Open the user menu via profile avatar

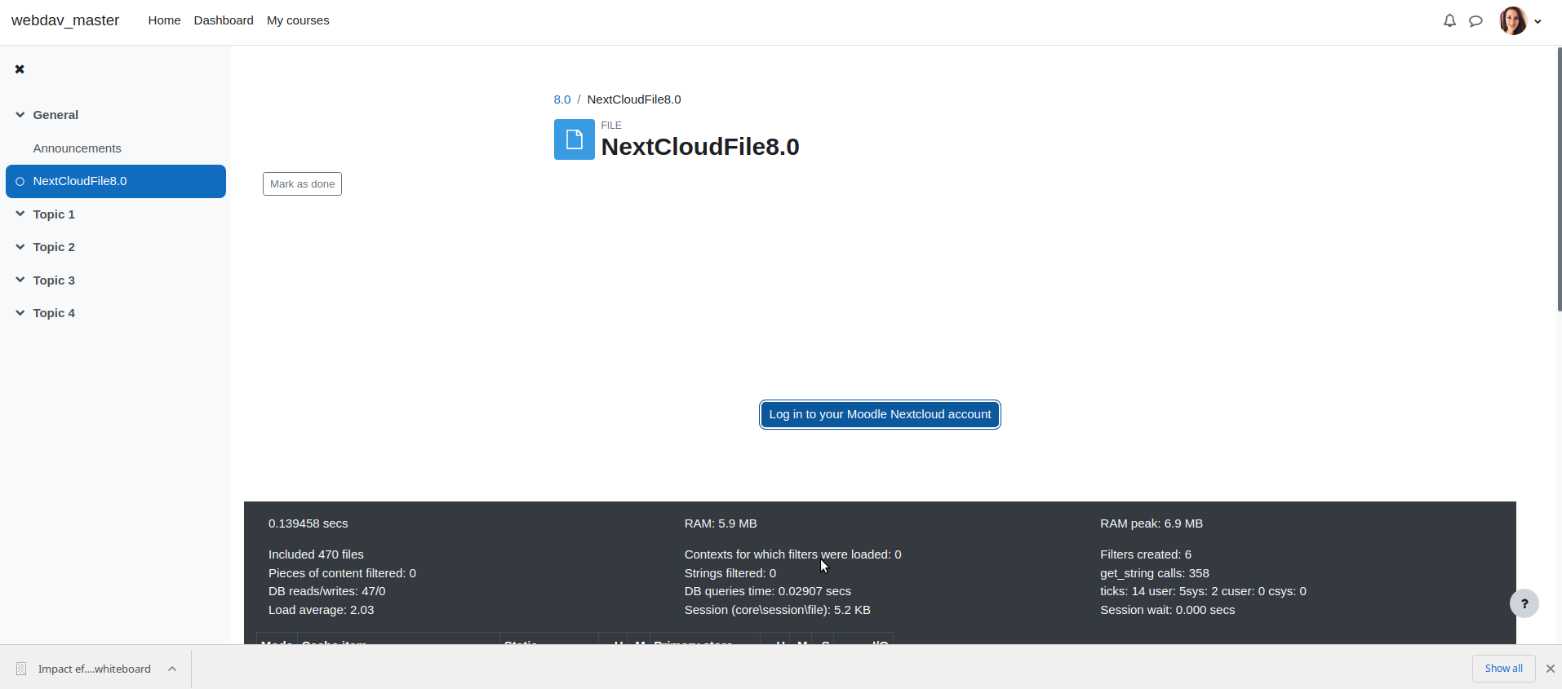tap(1513, 21)
